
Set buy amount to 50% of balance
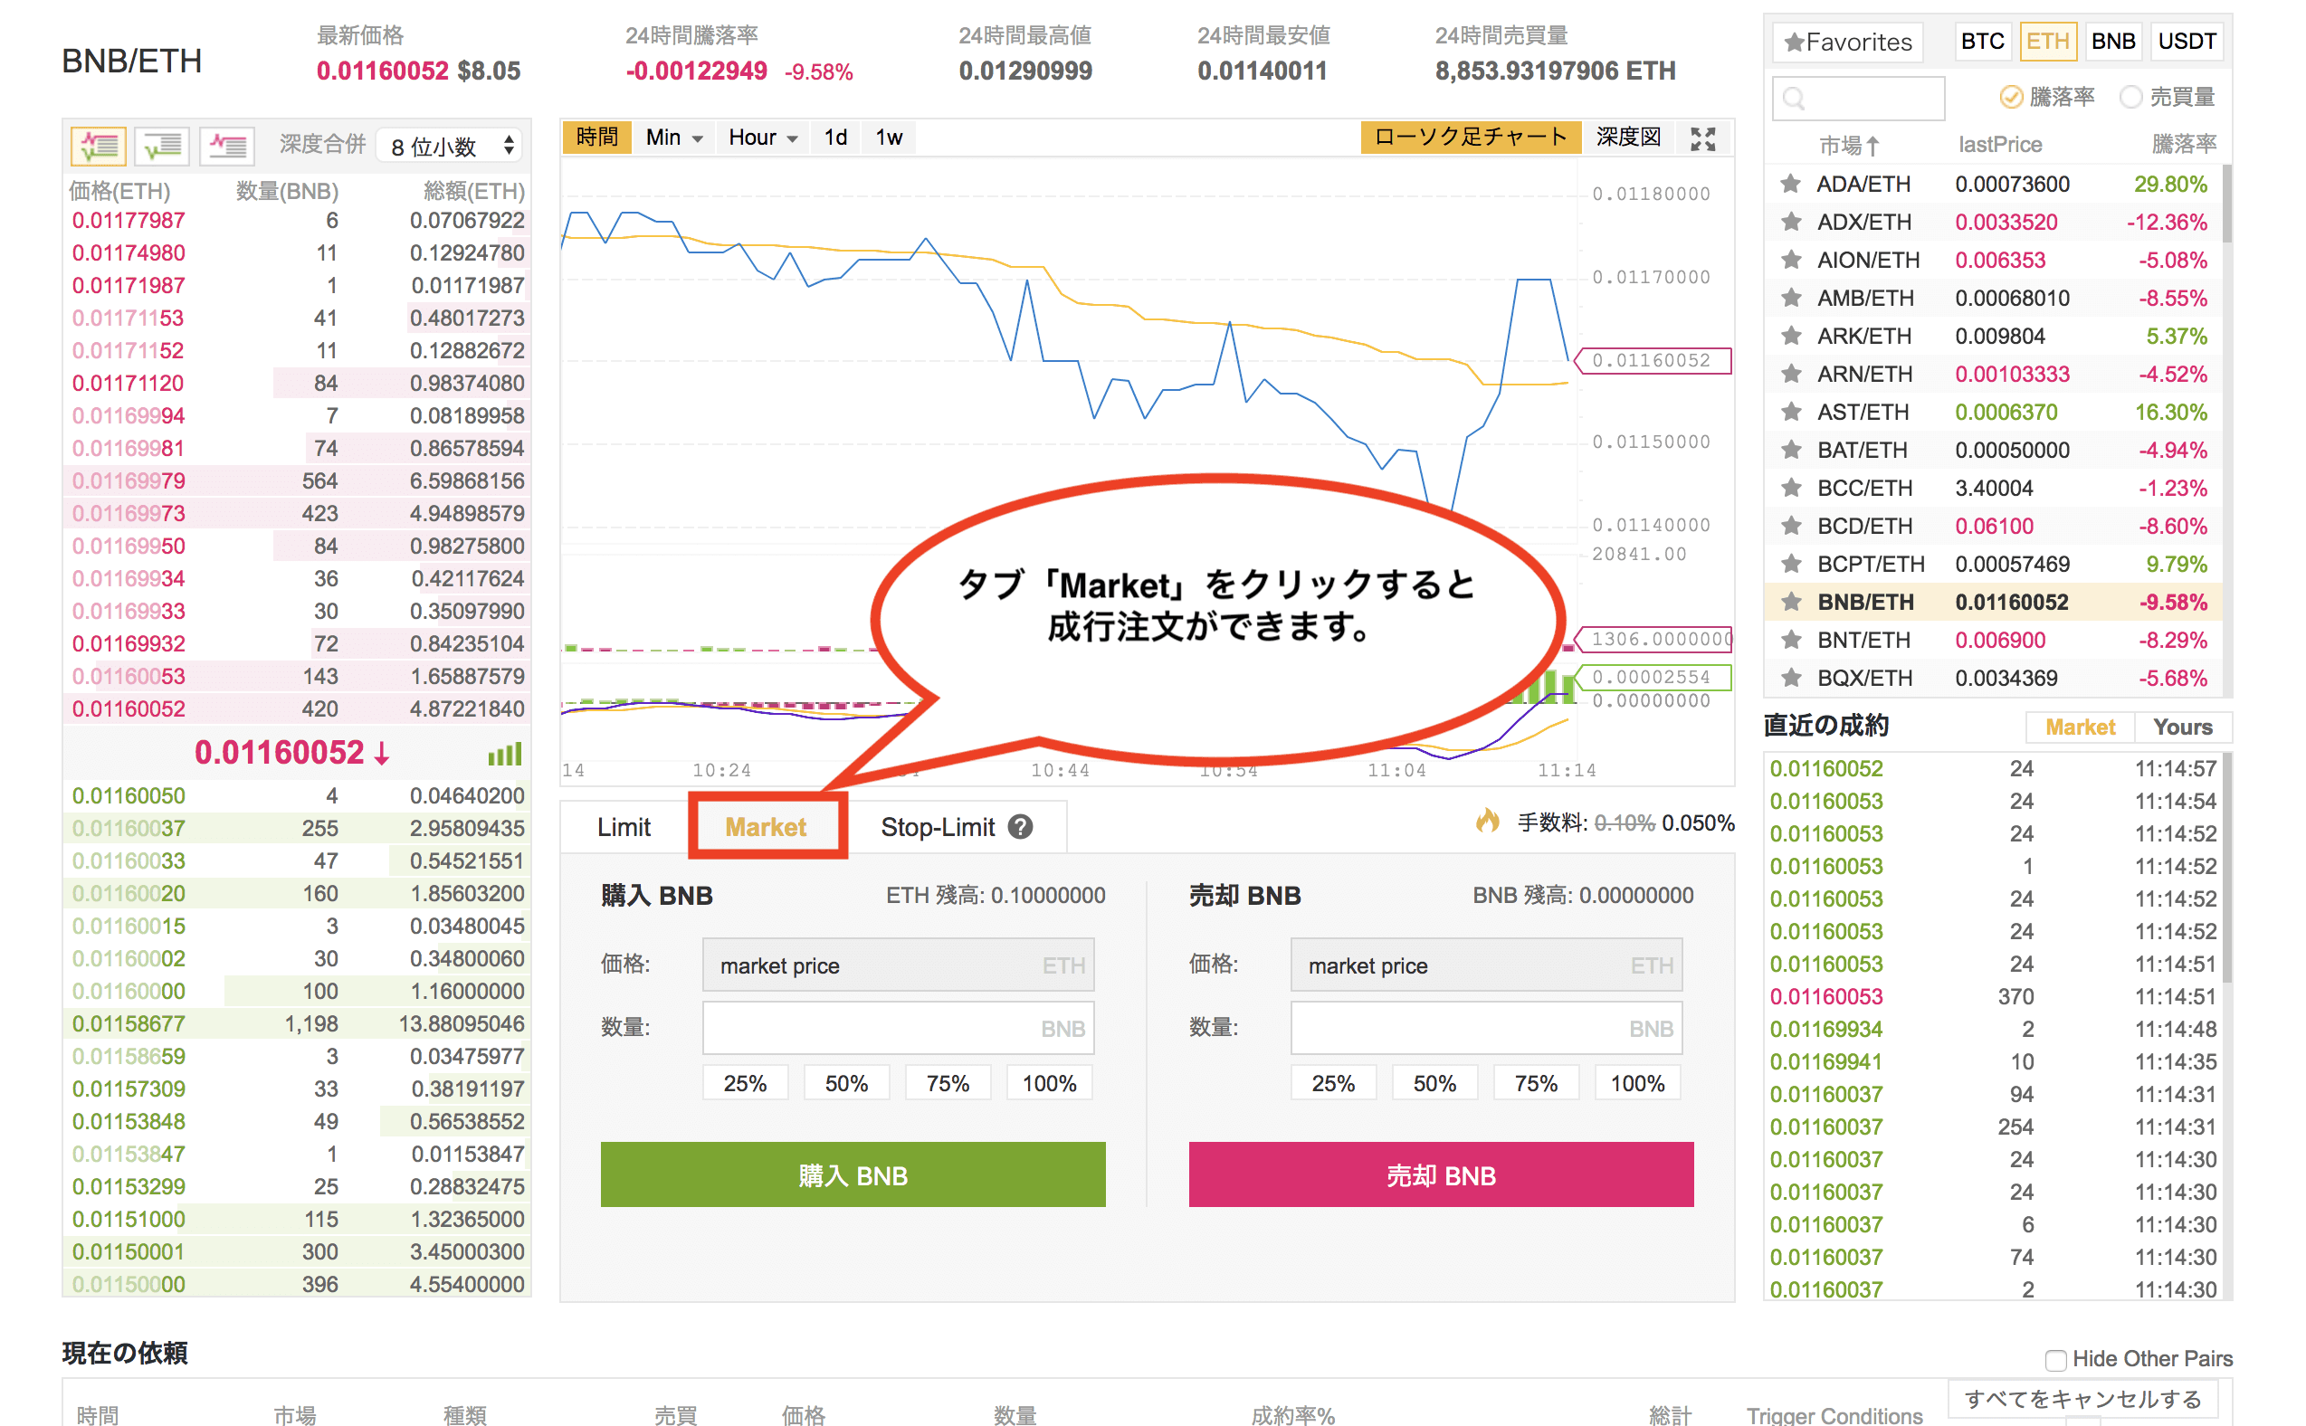coord(845,1083)
